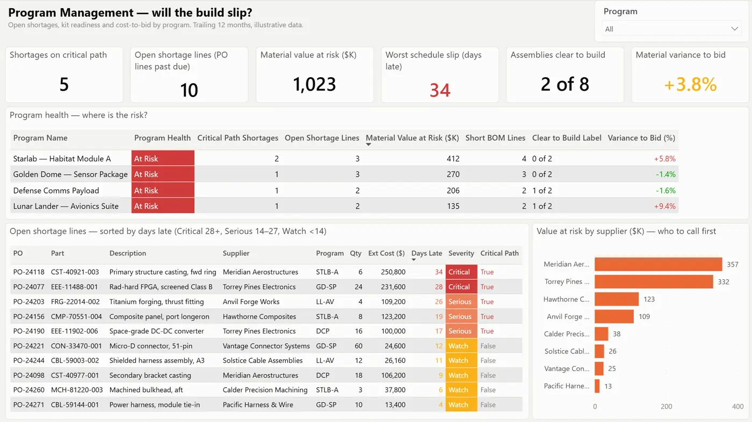The height and width of the screenshot is (422, 752).
Task: Click Material value at risk 1,023 card
Action: pyautogui.click(x=315, y=75)
